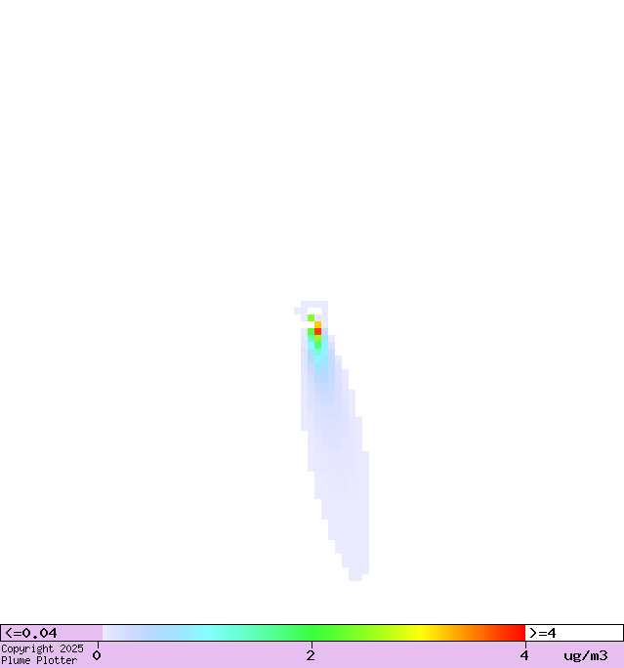
Task: Click the "0" tick label on the scale
Action: (x=97, y=655)
